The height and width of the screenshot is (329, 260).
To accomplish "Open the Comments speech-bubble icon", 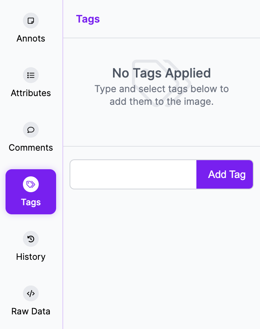I will tap(31, 130).
